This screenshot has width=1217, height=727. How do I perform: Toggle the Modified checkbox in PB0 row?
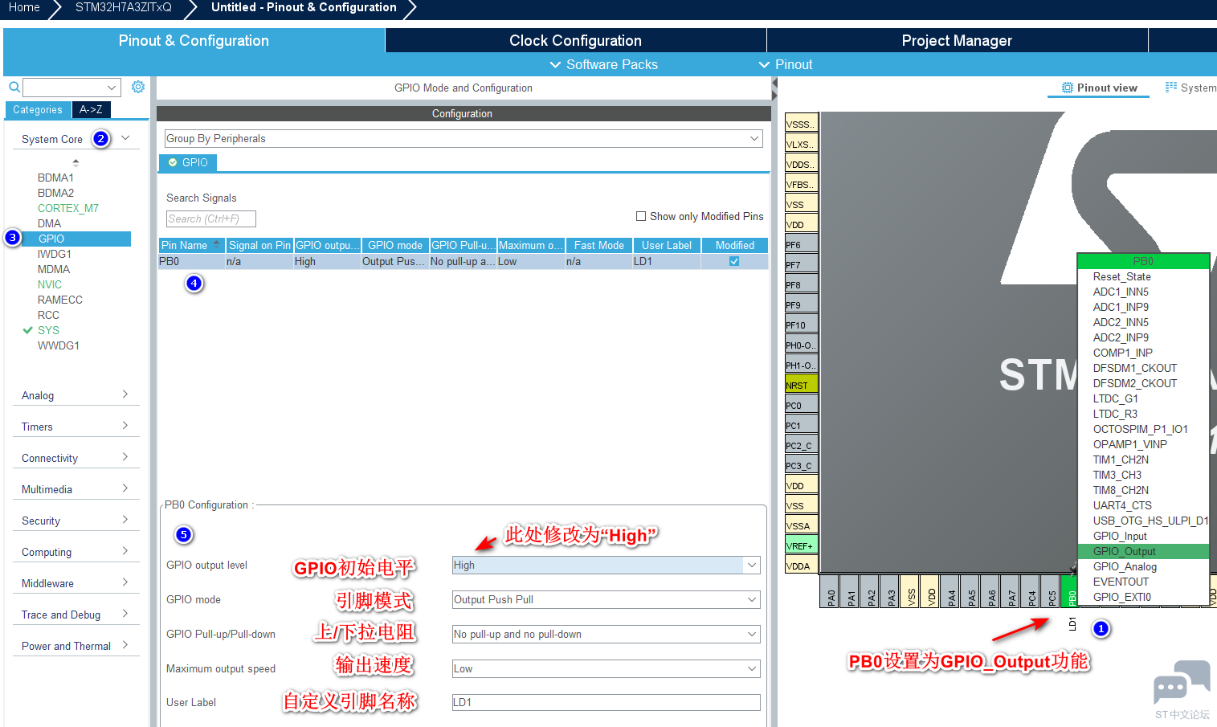tap(734, 261)
